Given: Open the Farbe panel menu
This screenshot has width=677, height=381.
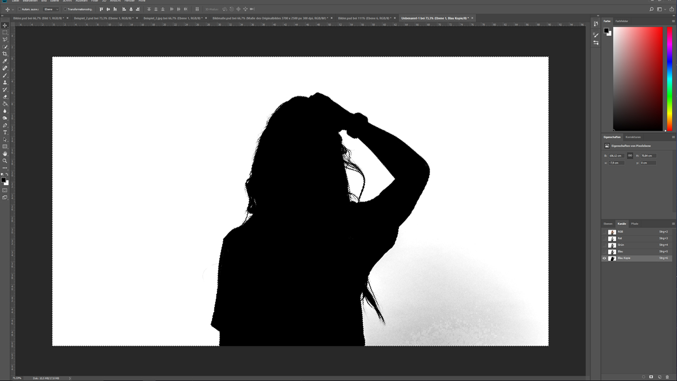Looking at the screenshot, I should 673,21.
